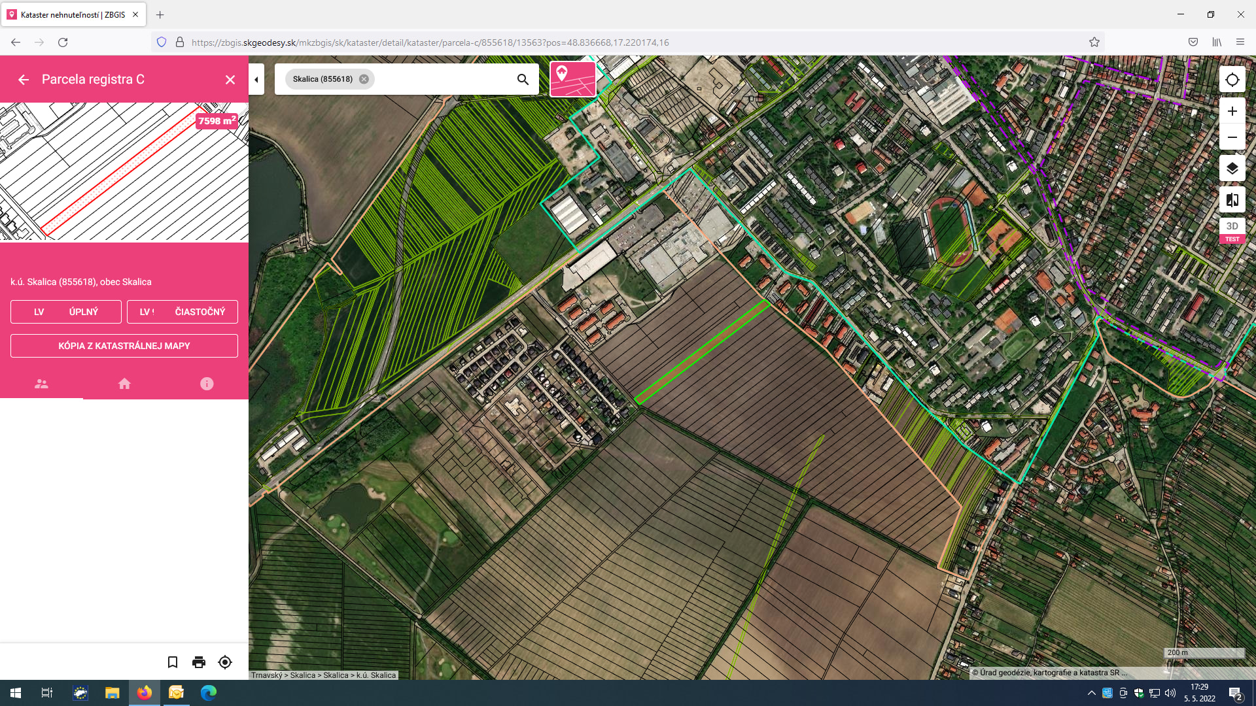Screen dimensions: 1256x706
Task: Open parcel thumbnail showing 7598 m²
Action: coord(124,172)
